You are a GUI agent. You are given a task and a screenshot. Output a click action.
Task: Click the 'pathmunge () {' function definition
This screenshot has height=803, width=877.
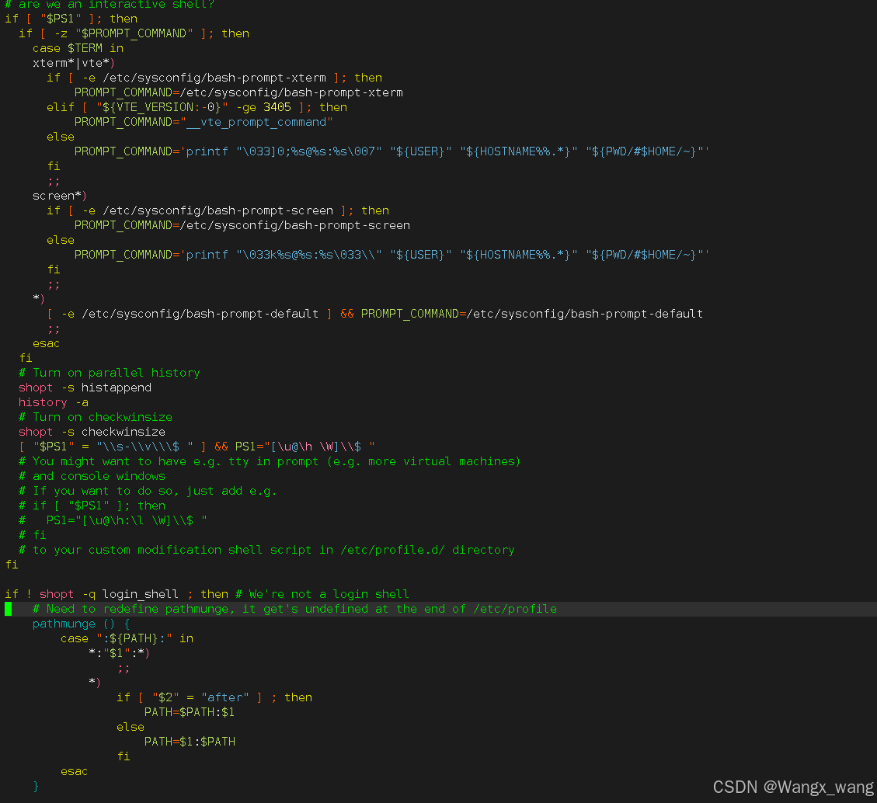(x=81, y=624)
